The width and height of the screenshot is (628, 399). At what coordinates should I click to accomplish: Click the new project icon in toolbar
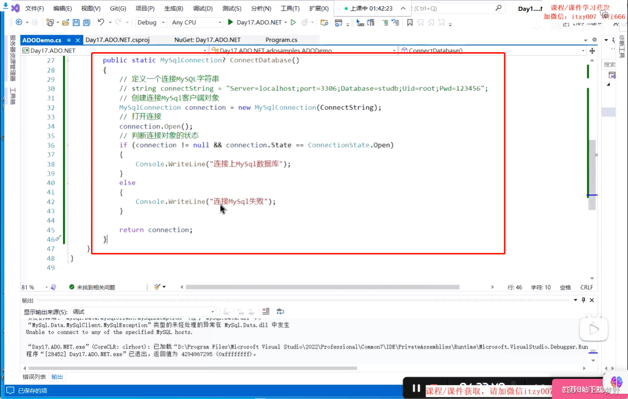50,22
